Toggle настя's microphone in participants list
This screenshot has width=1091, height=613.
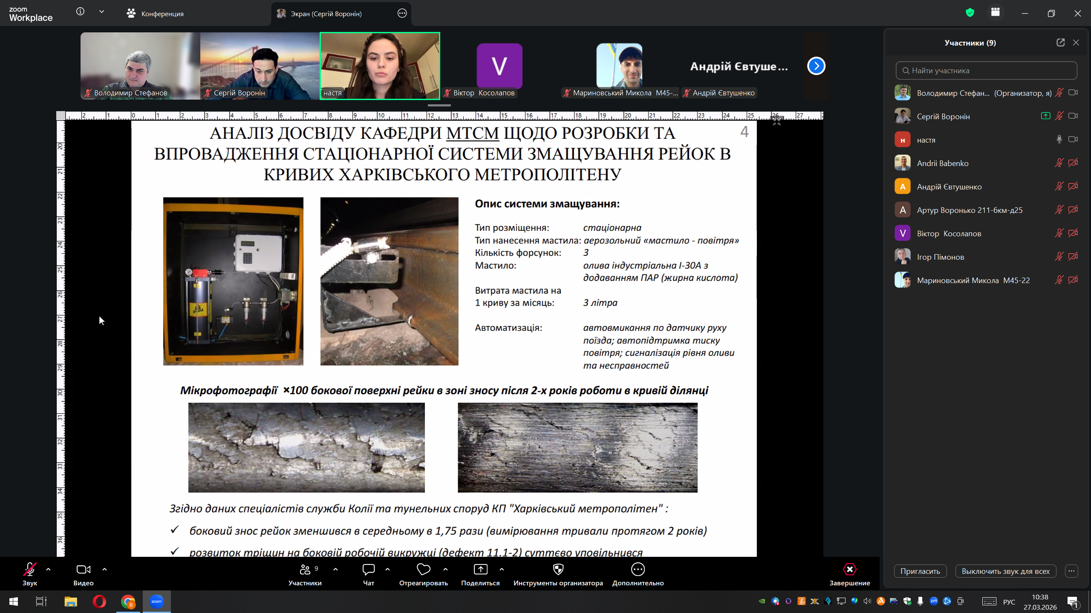pos(1059,139)
